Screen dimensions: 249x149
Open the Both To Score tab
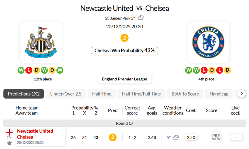pyautogui.click(x=185, y=94)
